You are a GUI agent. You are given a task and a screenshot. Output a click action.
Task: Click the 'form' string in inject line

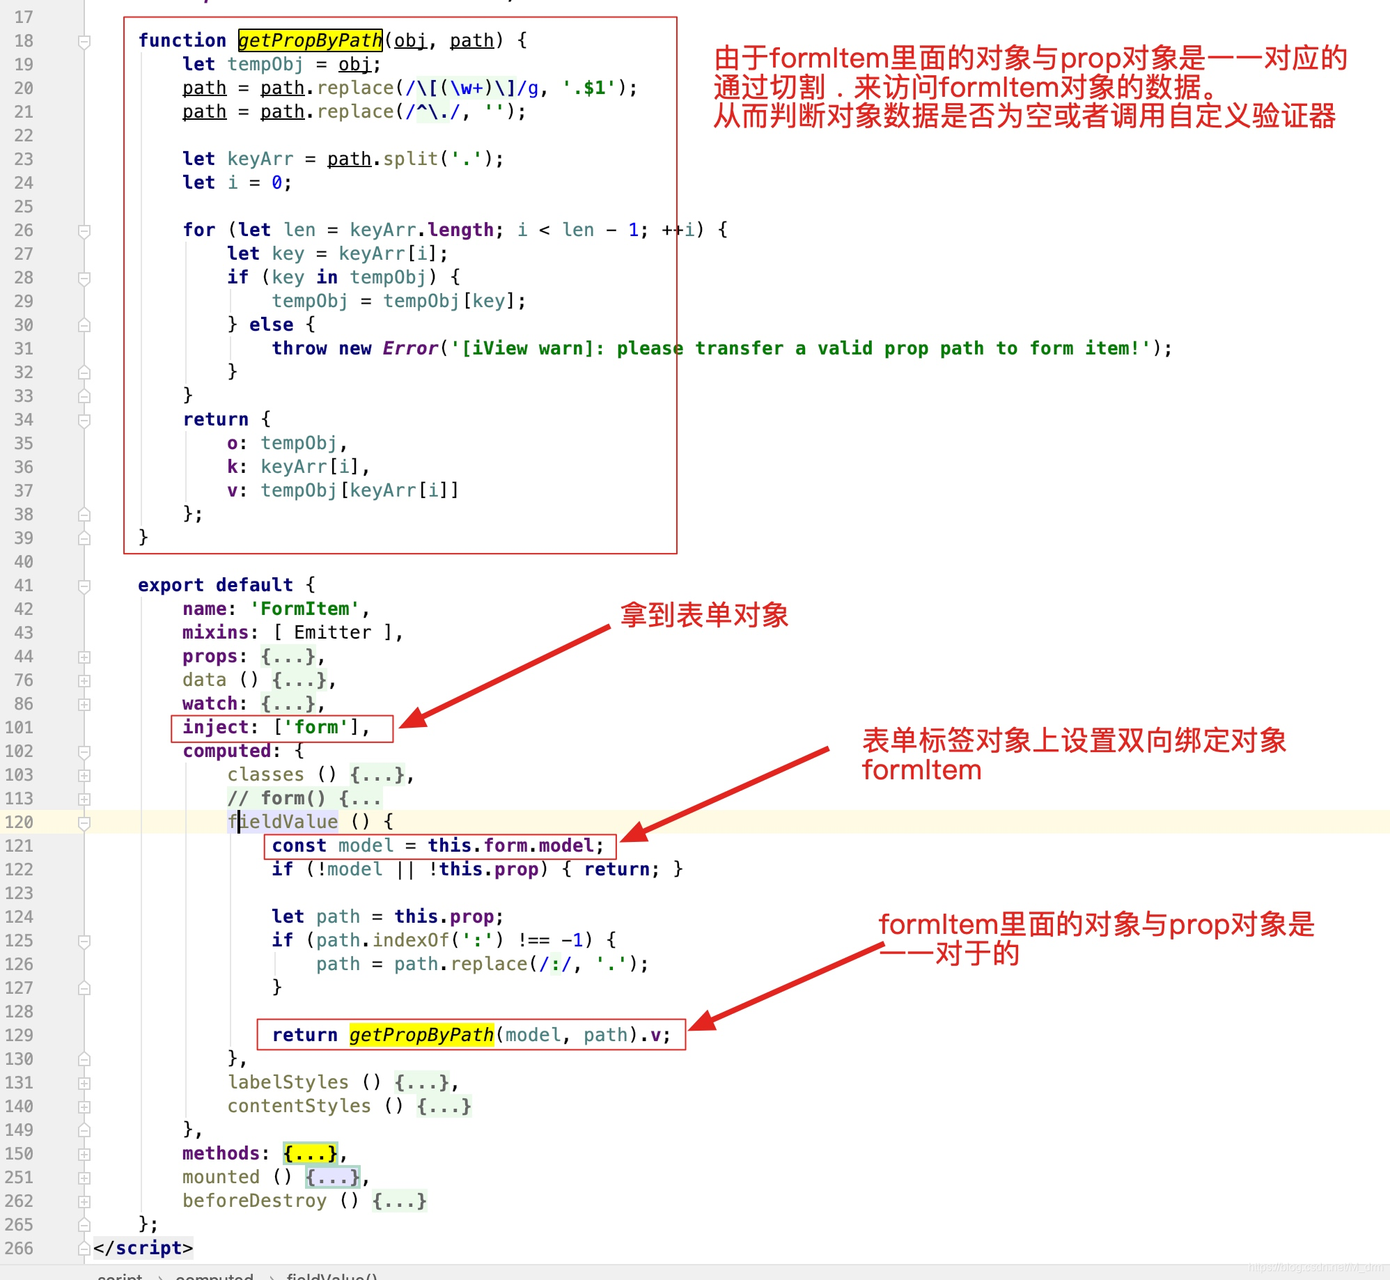[316, 727]
